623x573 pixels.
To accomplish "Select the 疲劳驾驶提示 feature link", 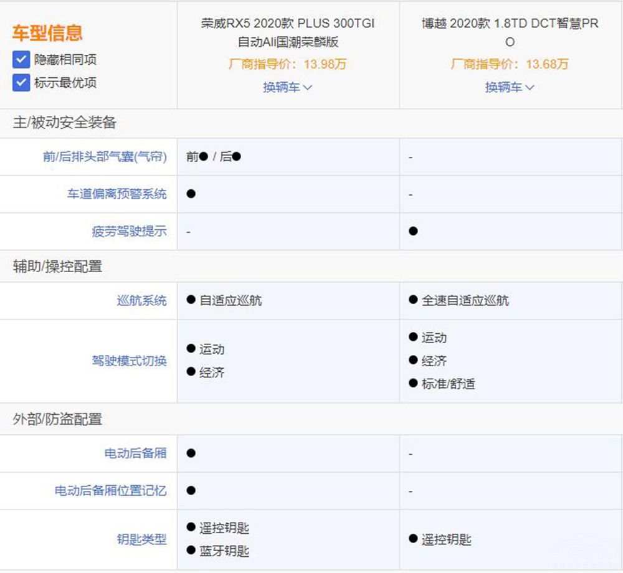I will (x=129, y=231).
